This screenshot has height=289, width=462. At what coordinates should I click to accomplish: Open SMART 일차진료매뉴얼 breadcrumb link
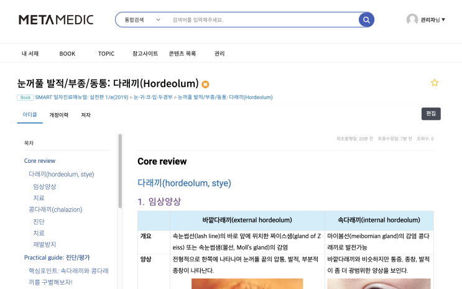[x=81, y=97]
